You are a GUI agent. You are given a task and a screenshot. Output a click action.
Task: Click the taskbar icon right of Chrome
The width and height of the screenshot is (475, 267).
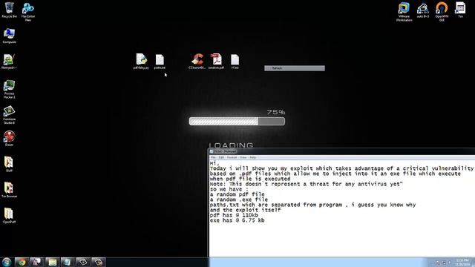36,262
